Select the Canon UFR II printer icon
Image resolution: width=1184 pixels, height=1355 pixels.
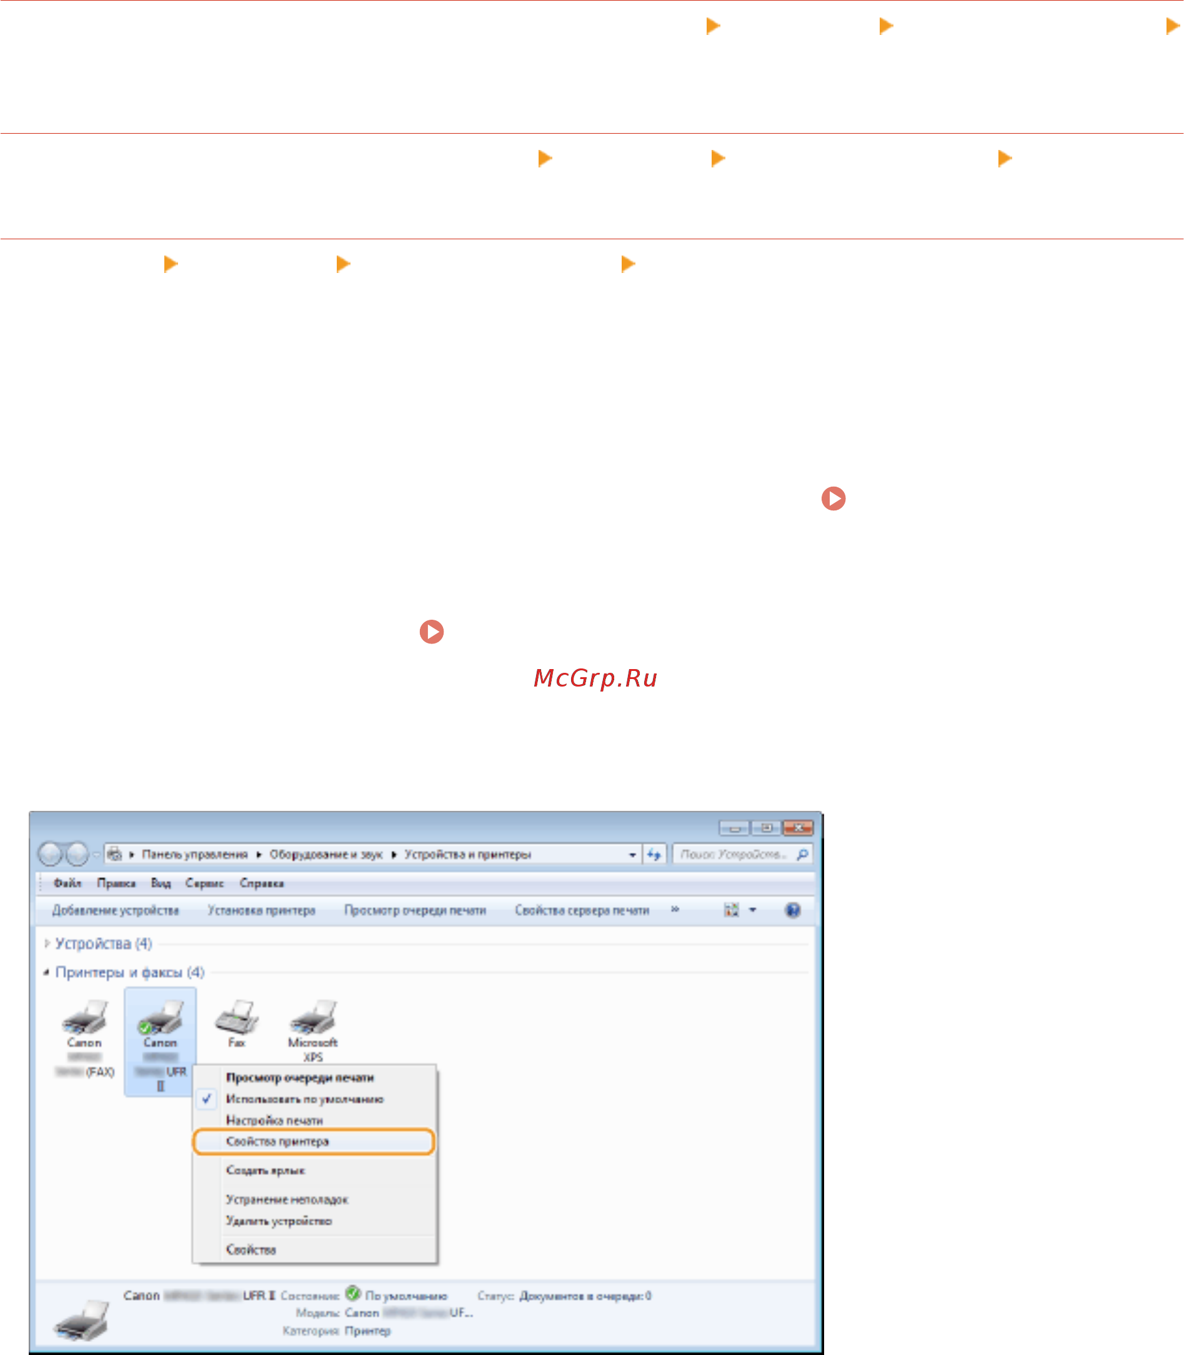click(x=160, y=1017)
